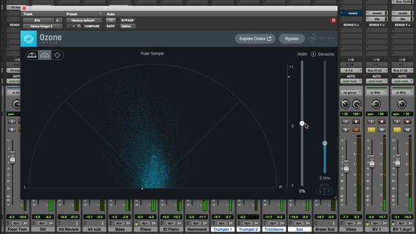
Task: Click the Stereoize delay slider handle
Action: [x=325, y=143]
